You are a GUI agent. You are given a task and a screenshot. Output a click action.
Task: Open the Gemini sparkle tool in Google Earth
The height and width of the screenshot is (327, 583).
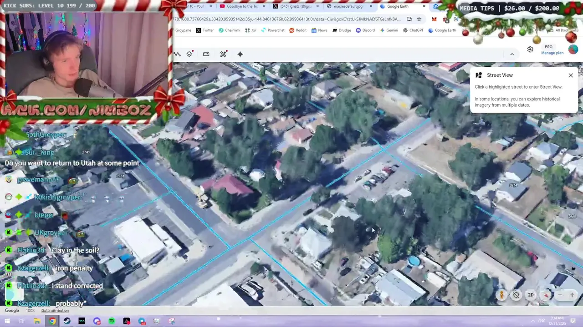click(x=240, y=54)
